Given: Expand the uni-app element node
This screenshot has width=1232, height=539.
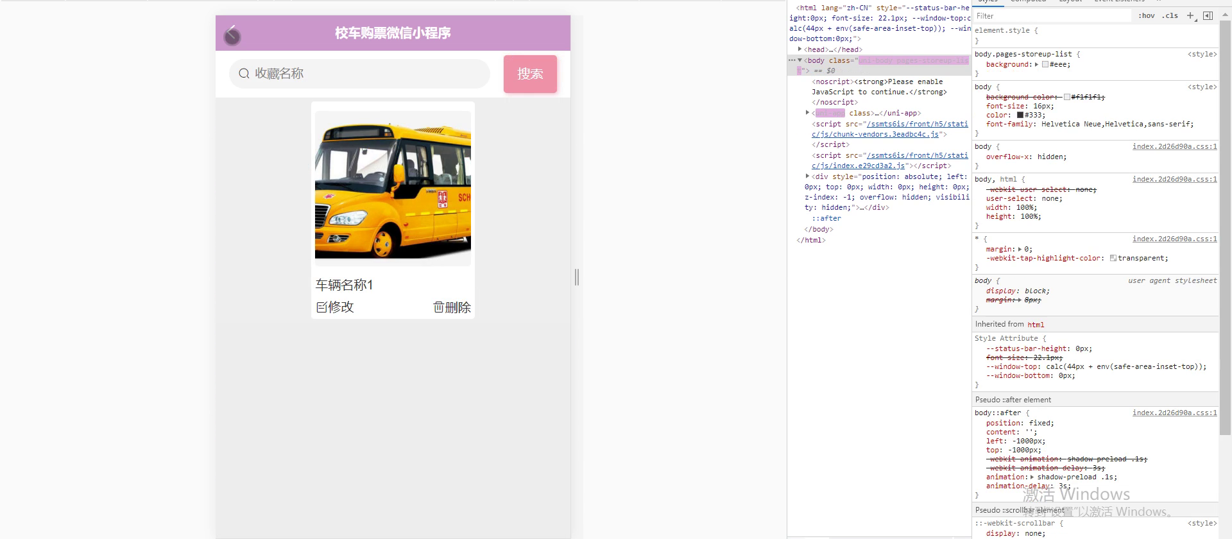Looking at the screenshot, I should (x=807, y=113).
